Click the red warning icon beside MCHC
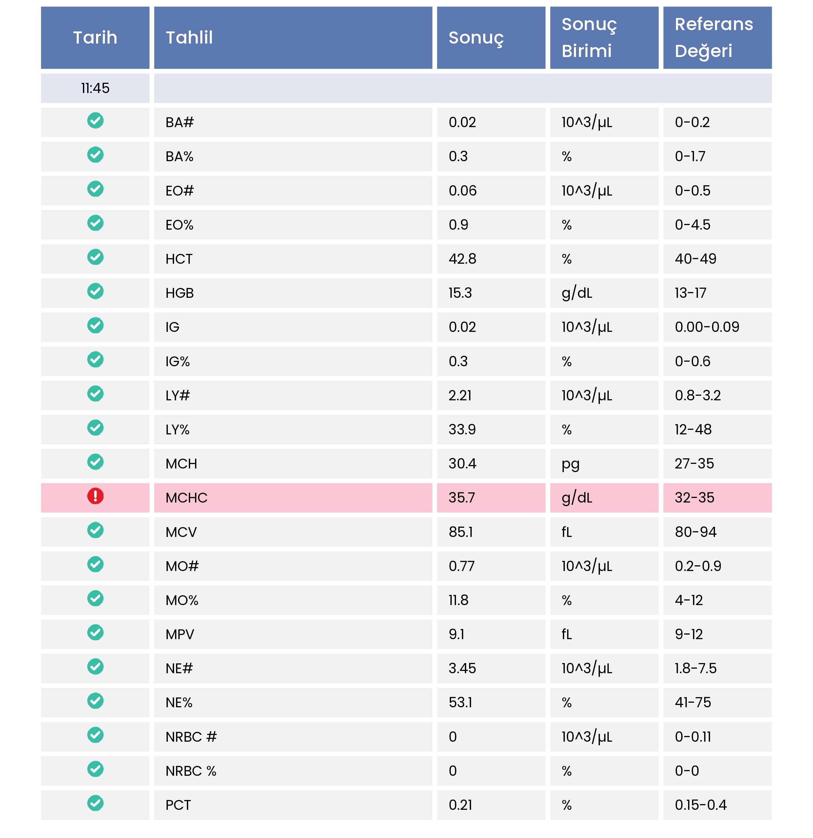 coord(95,496)
